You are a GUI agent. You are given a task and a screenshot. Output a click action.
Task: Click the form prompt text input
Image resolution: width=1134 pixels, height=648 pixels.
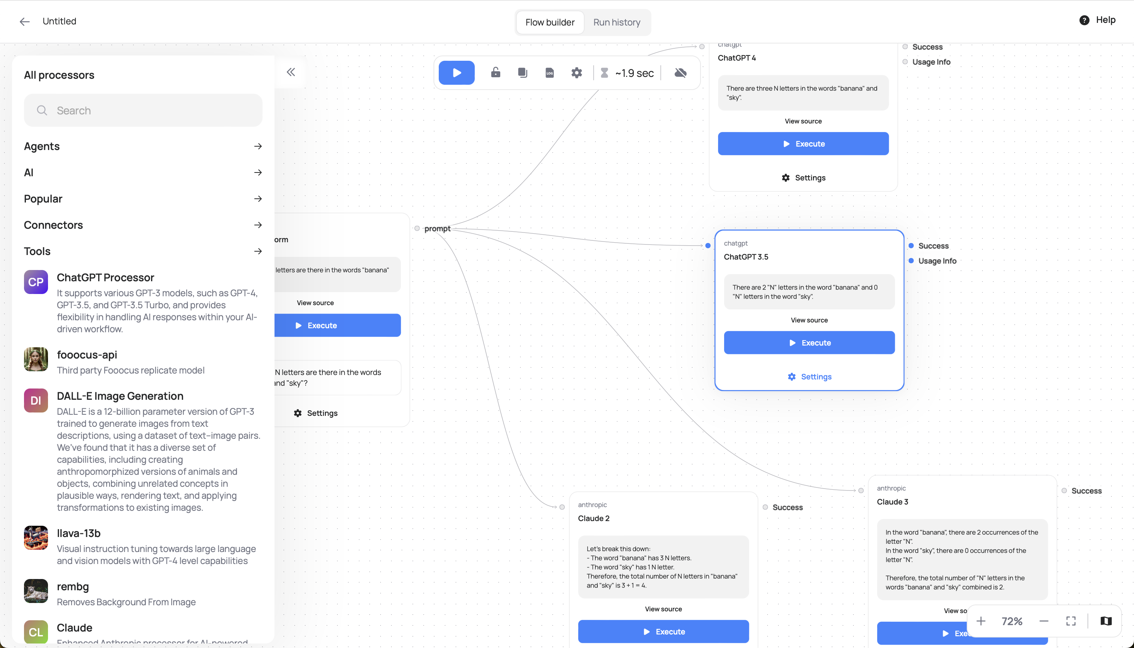pyautogui.click(x=337, y=377)
